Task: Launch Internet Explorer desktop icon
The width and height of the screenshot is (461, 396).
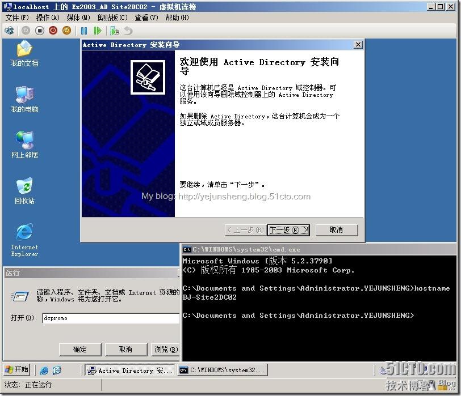Action: point(25,240)
